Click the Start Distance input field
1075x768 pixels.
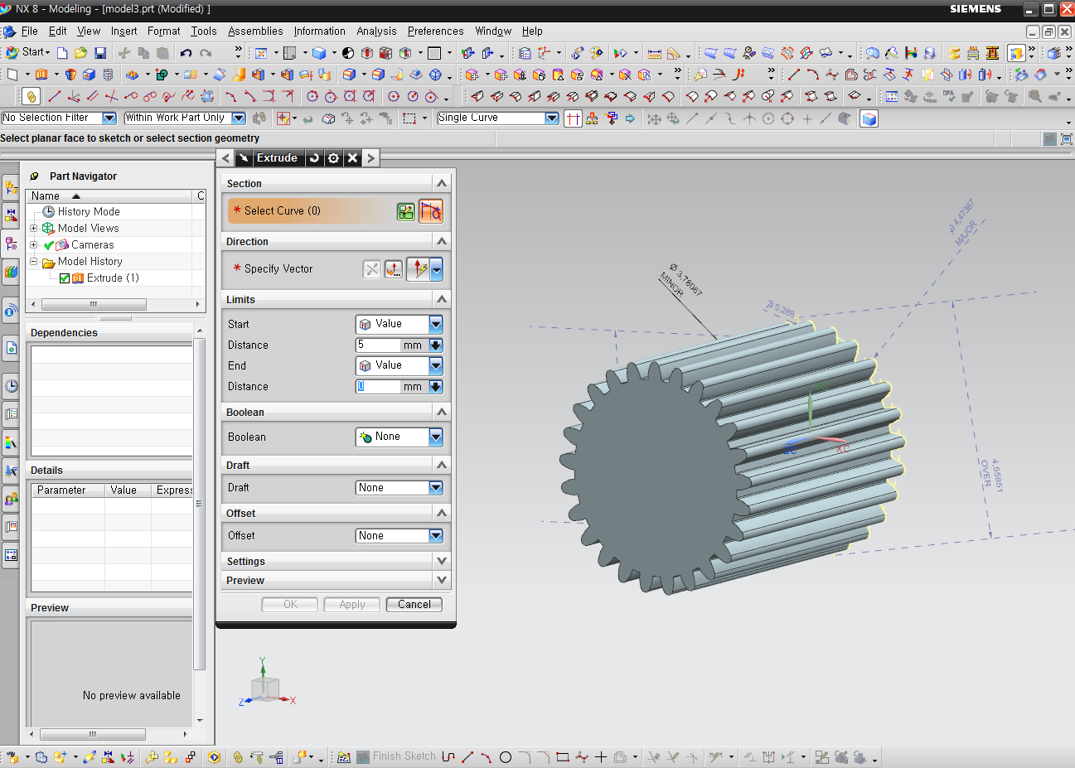click(379, 345)
